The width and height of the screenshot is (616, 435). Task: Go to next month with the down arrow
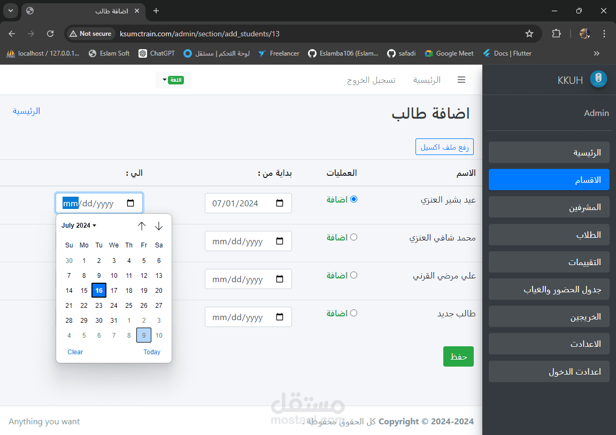tap(159, 226)
